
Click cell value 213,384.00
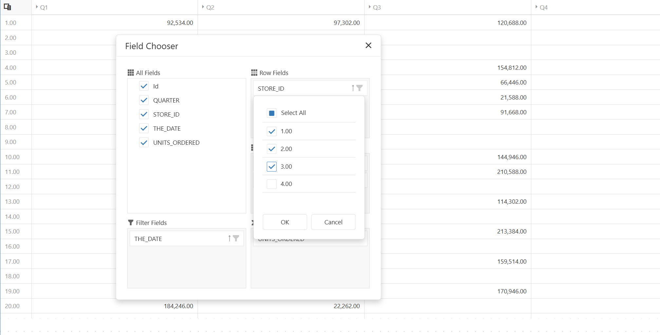pos(512,231)
